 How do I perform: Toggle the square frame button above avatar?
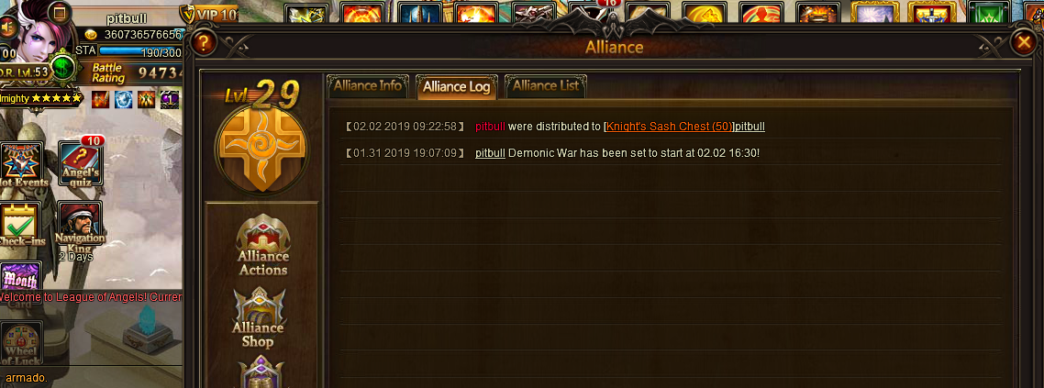pos(60,12)
